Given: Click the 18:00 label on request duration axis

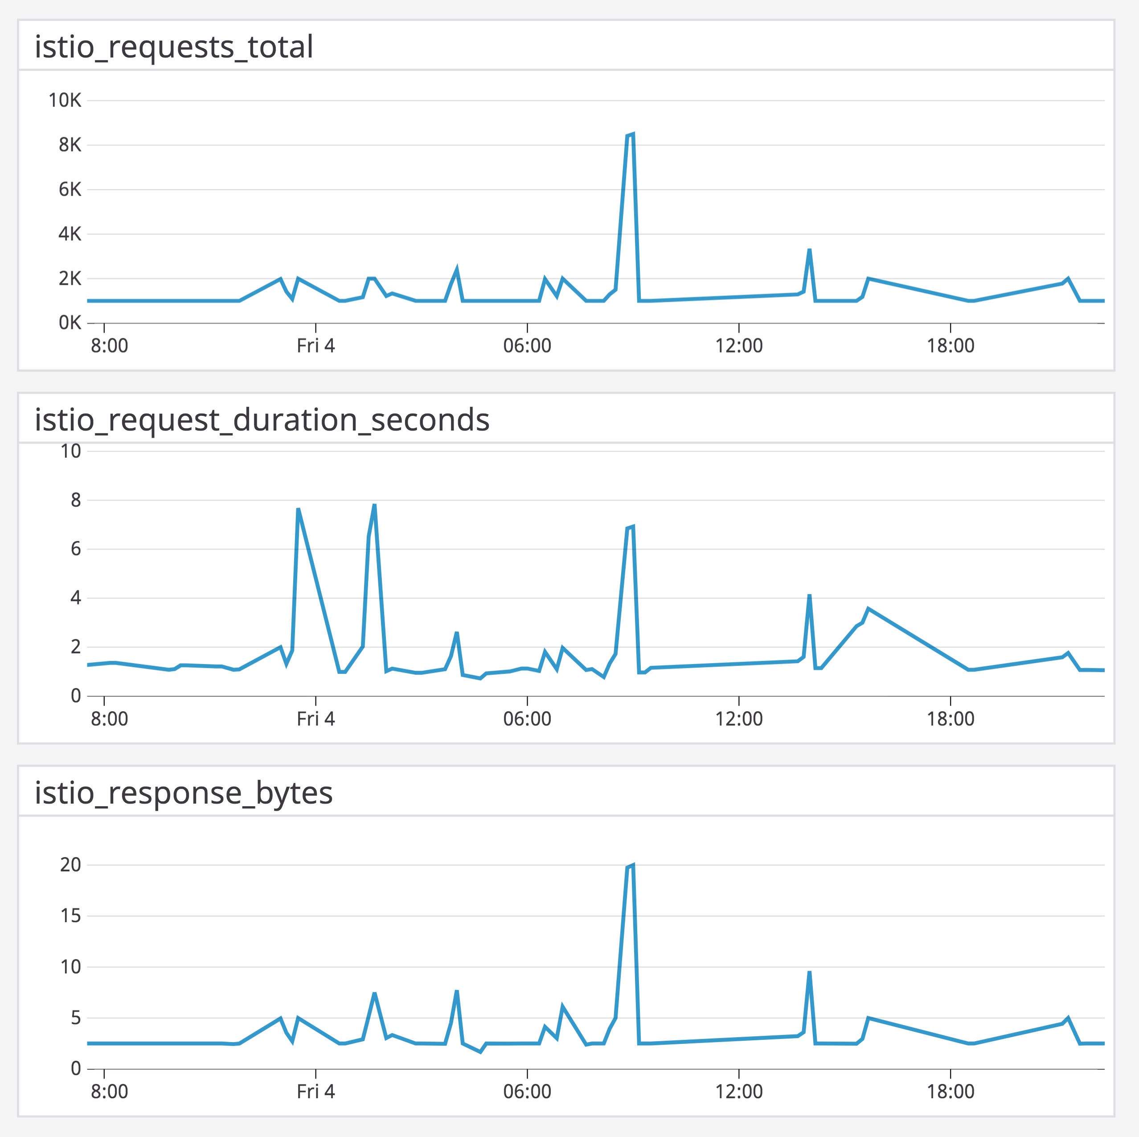Looking at the screenshot, I should coord(951,718).
